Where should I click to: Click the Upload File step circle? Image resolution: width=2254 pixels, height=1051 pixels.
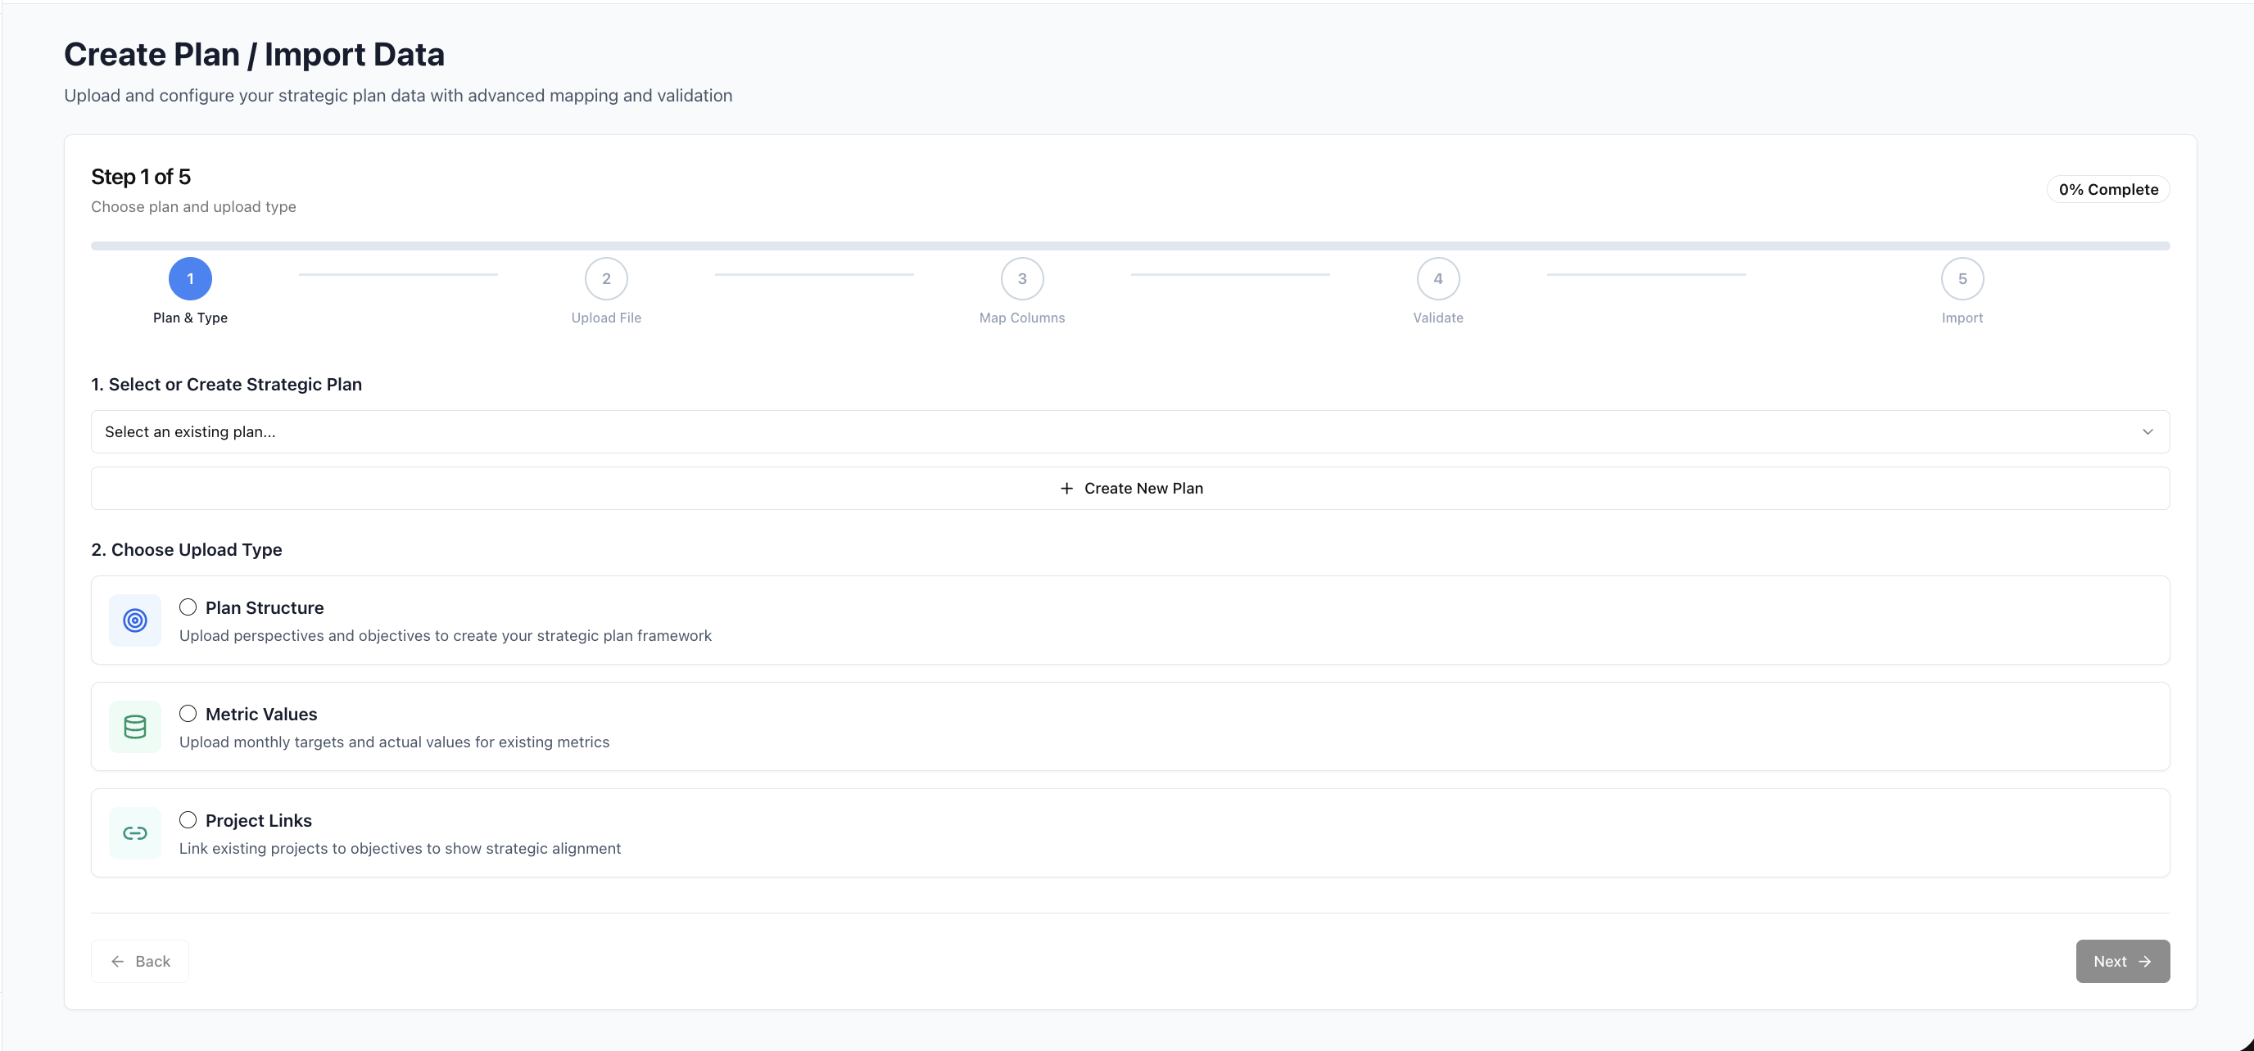coord(605,278)
